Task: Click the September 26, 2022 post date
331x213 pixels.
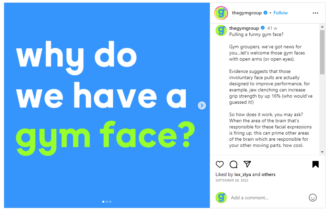Action: point(232,180)
